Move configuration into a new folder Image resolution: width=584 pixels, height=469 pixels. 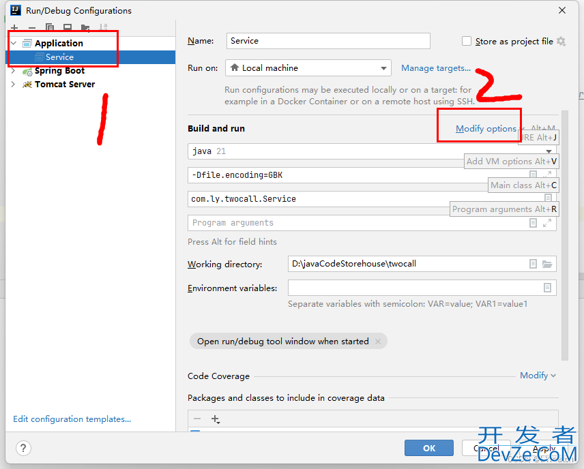point(85,28)
